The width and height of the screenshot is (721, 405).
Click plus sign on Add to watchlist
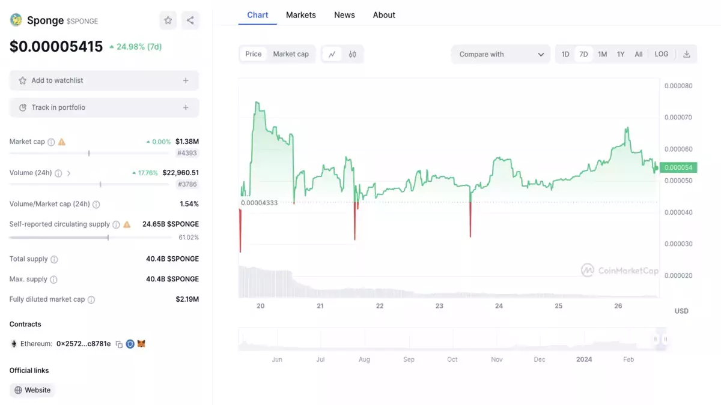186,80
